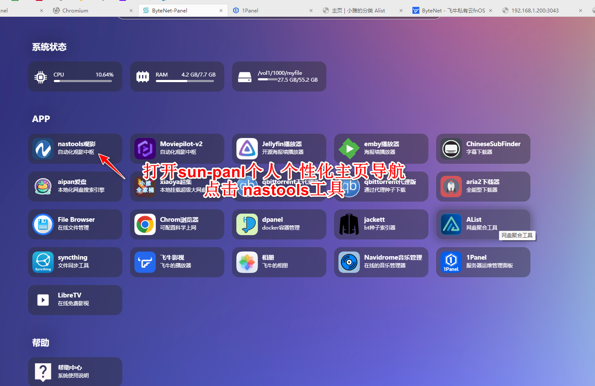Click the 服务器运维管理面板 description text

[490, 266]
